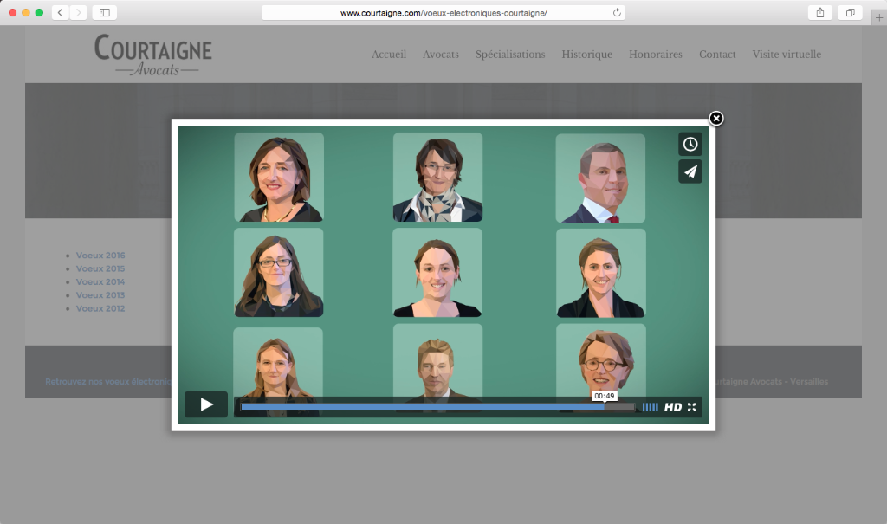Enter fullscreen video mode
The height and width of the screenshot is (524, 887).
click(692, 407)
